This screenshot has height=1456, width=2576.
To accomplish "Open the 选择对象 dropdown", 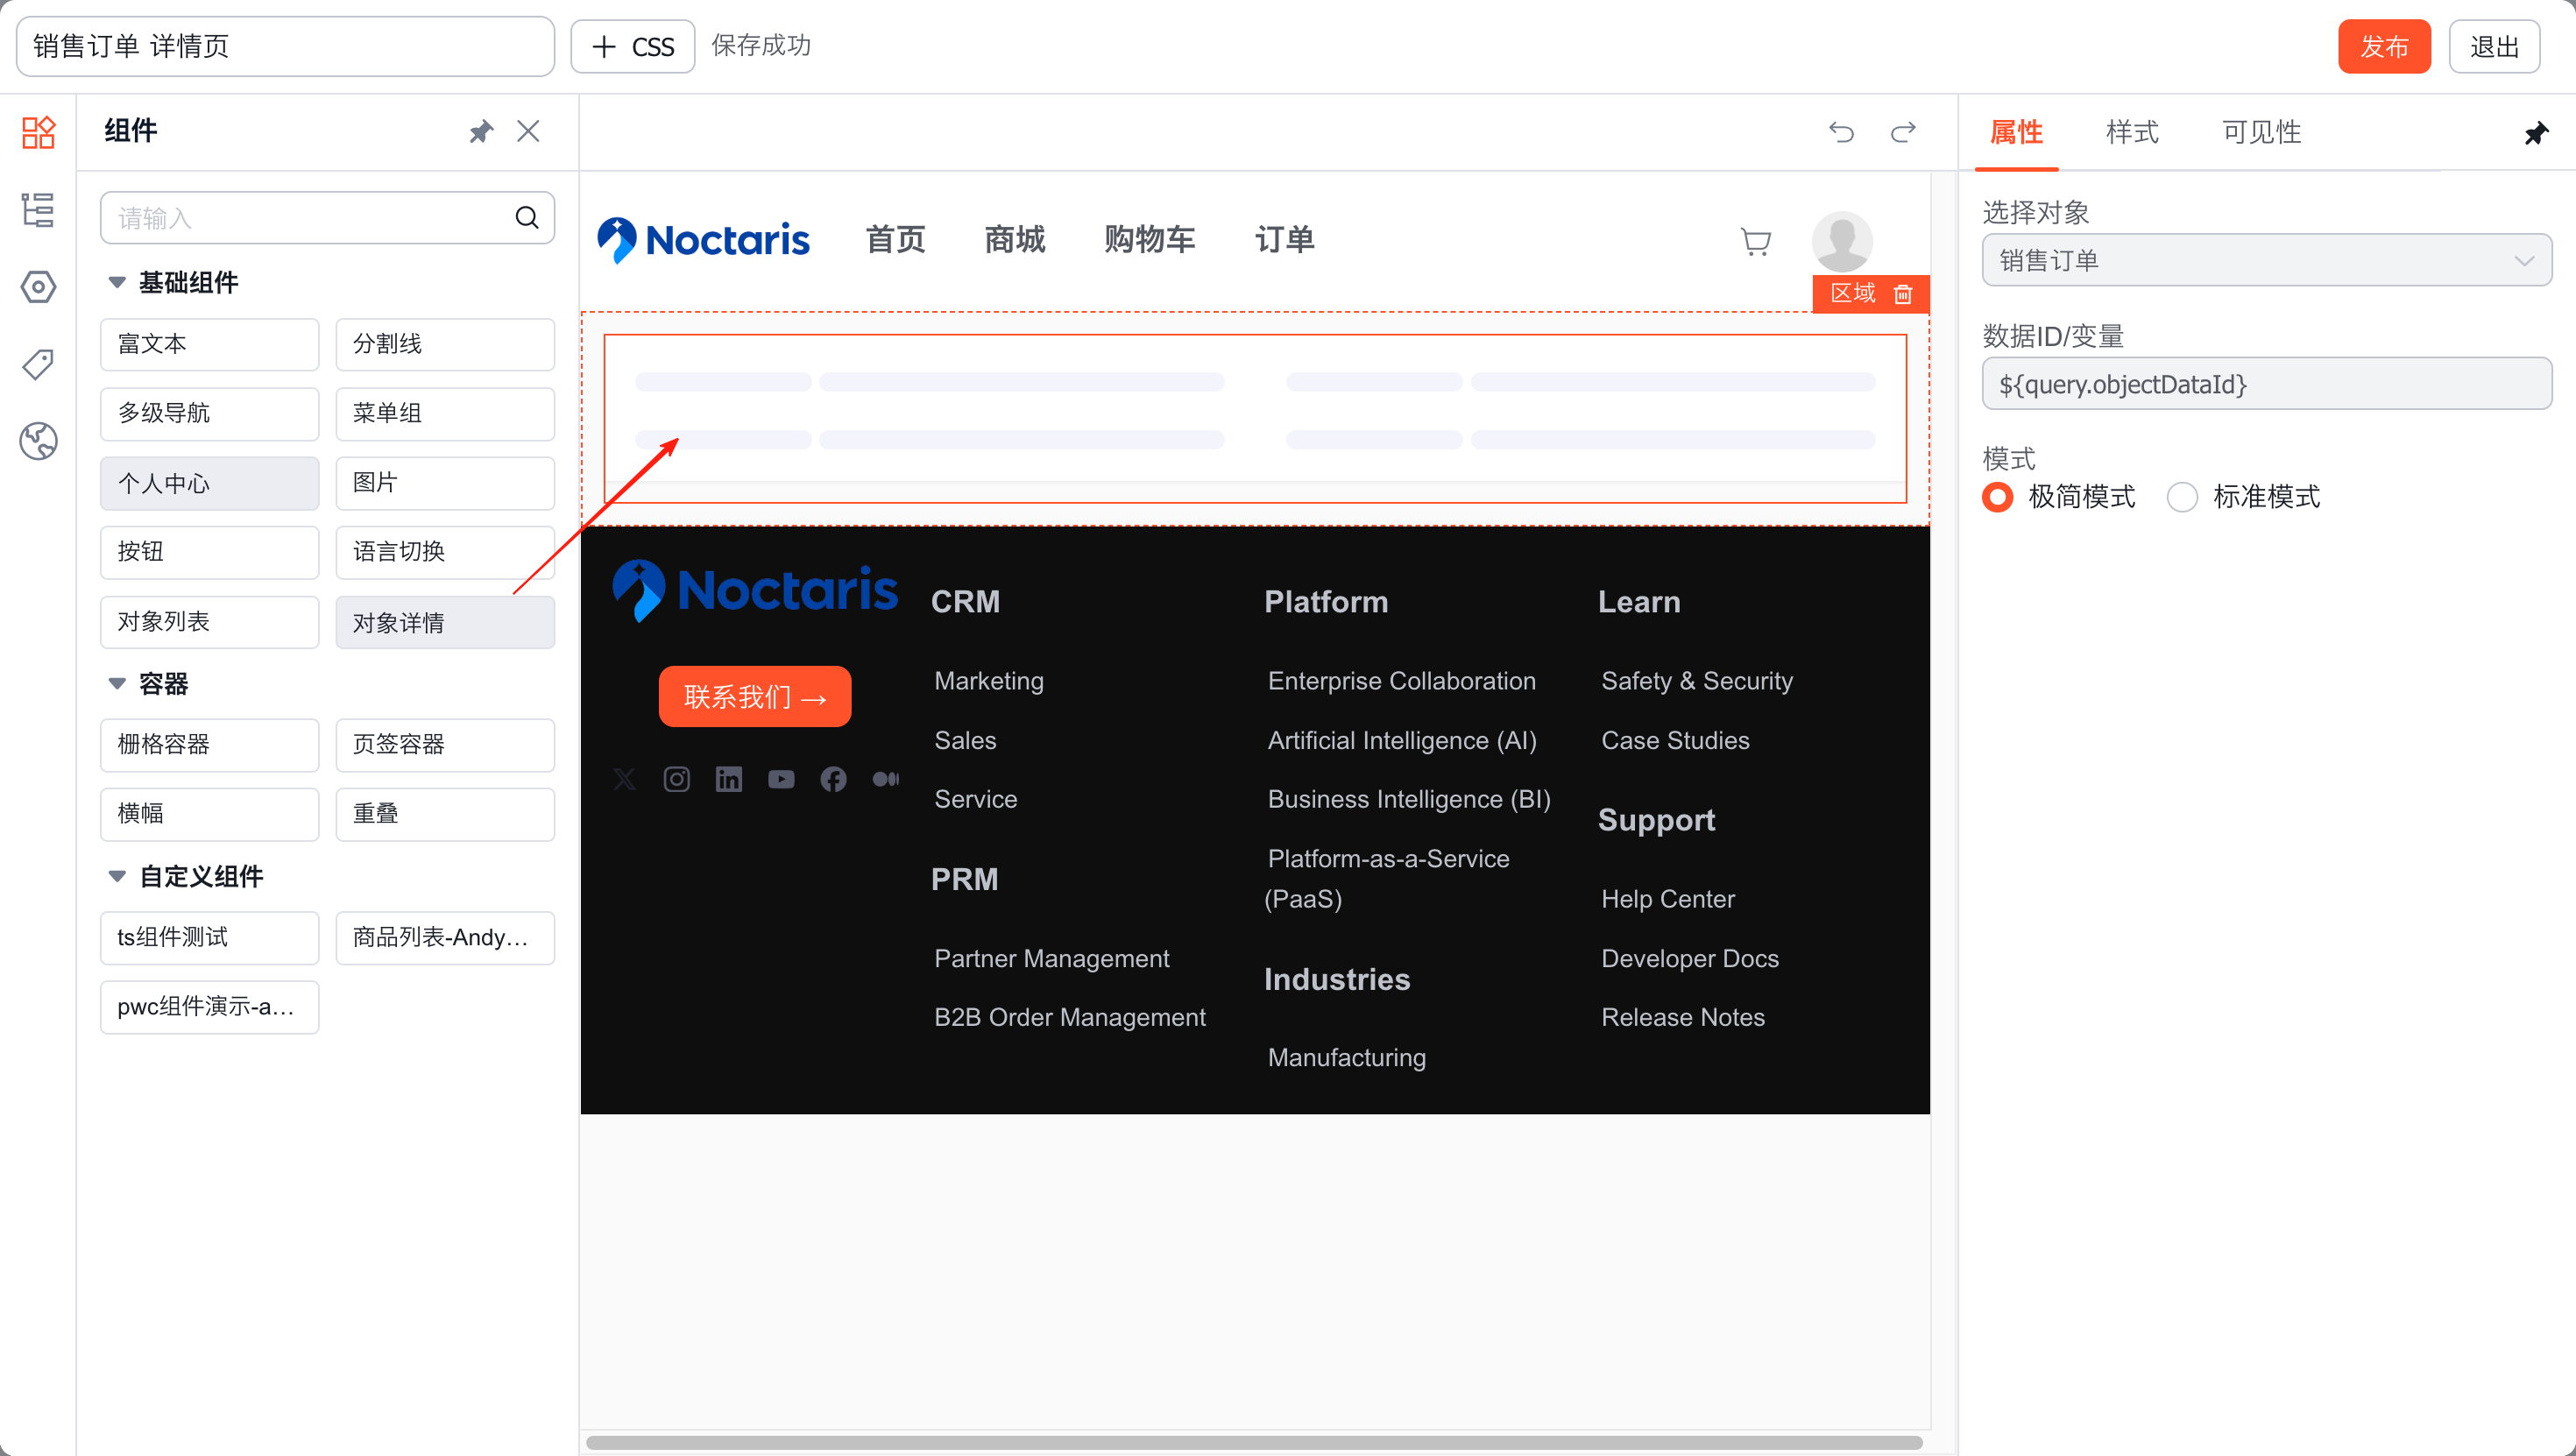I will [x=2266, y=261].
